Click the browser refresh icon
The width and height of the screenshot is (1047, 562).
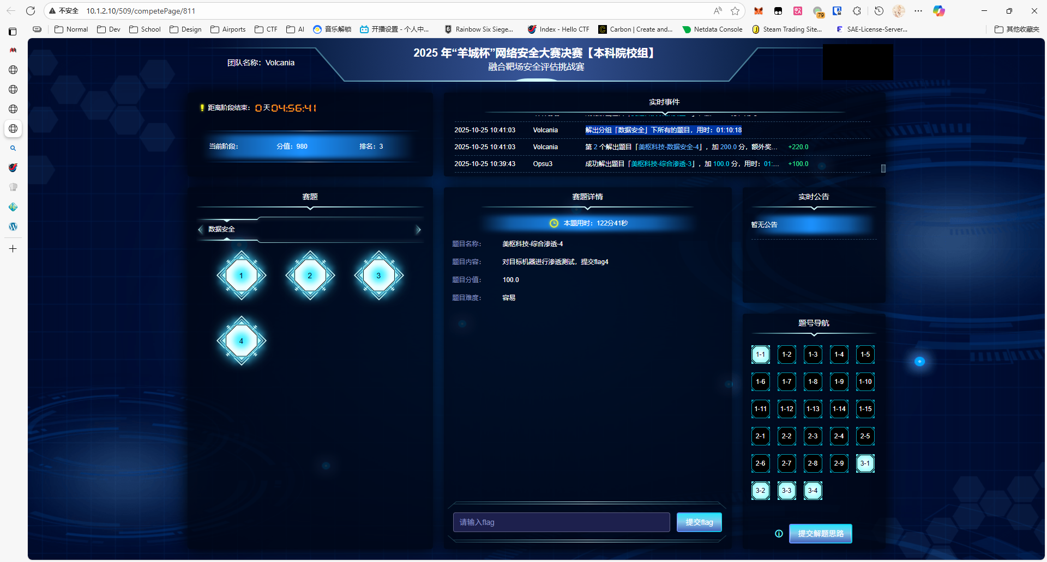click(31, 11)
